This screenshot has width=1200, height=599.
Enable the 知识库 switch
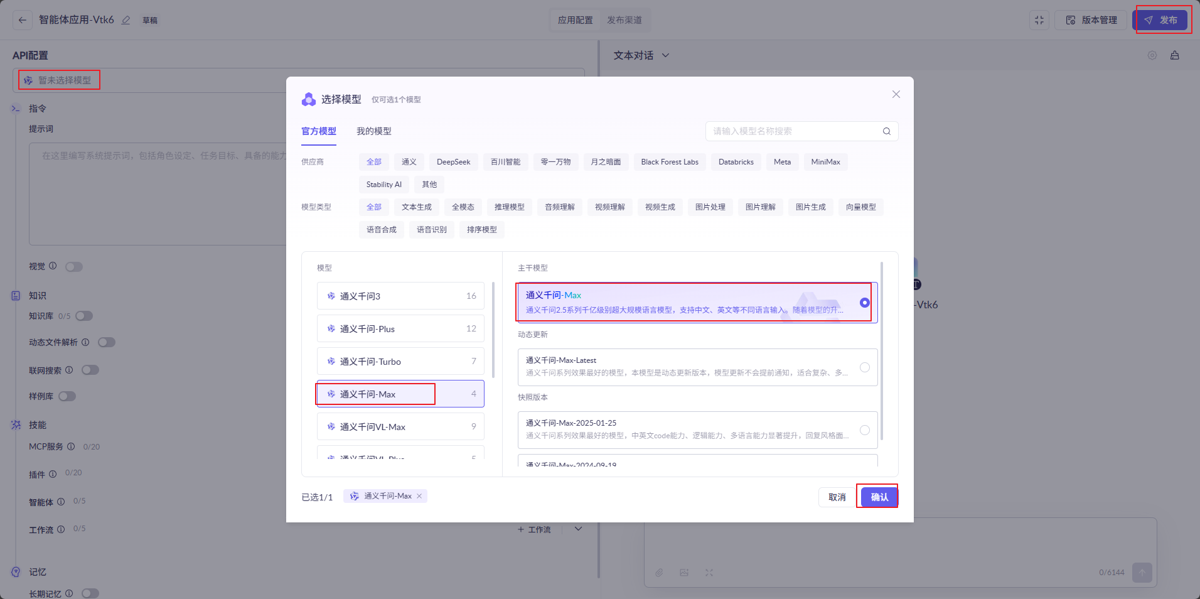pyautogui.click(x=84, y=316)
